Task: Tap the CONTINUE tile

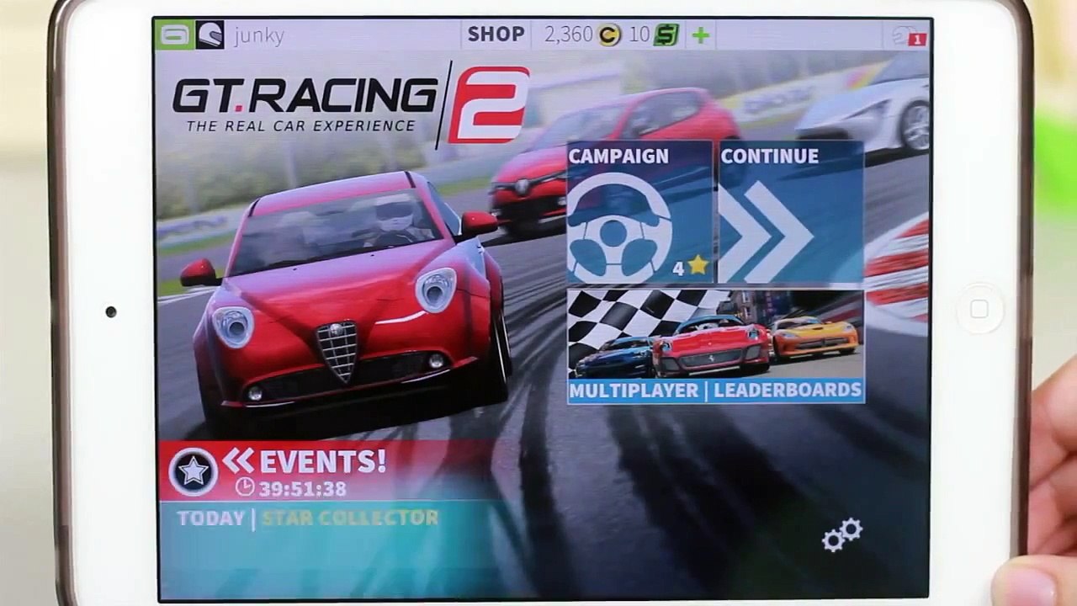Action: [791, 212]
